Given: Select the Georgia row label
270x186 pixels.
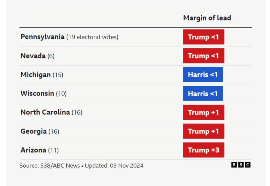Looking at the screenshot, I should click(40, 131).
